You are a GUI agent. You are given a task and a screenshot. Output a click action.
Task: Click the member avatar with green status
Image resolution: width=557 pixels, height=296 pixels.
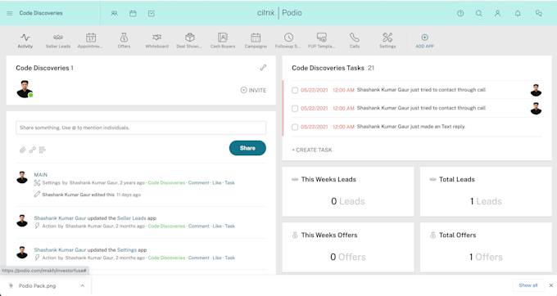pyautogui.click(x=25, y=89)
